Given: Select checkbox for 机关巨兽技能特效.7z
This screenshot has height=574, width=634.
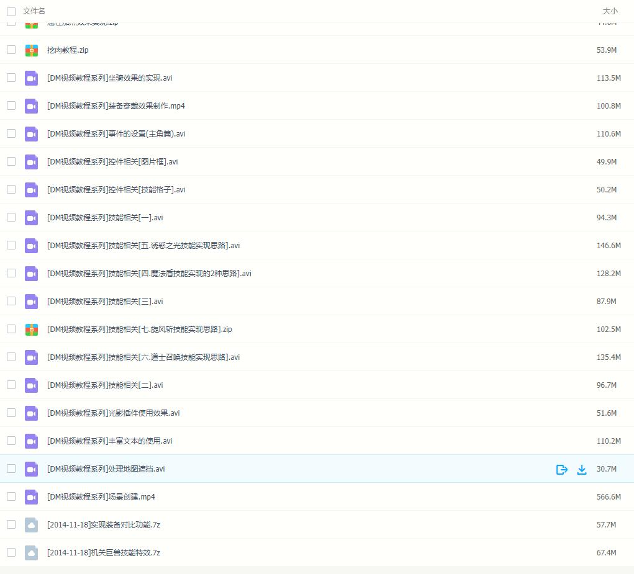Looking at the screenshot, I should click(11, 552).
